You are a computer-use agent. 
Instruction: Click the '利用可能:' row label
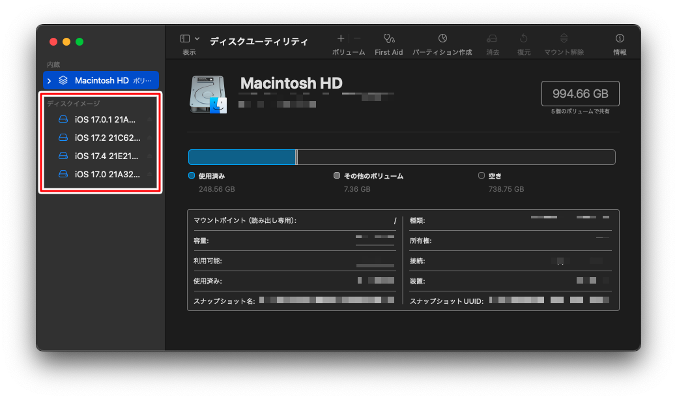tap(208, 261)
